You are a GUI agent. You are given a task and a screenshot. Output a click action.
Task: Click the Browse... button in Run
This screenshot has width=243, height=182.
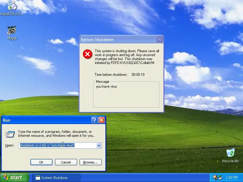click(x=91, y=162)
